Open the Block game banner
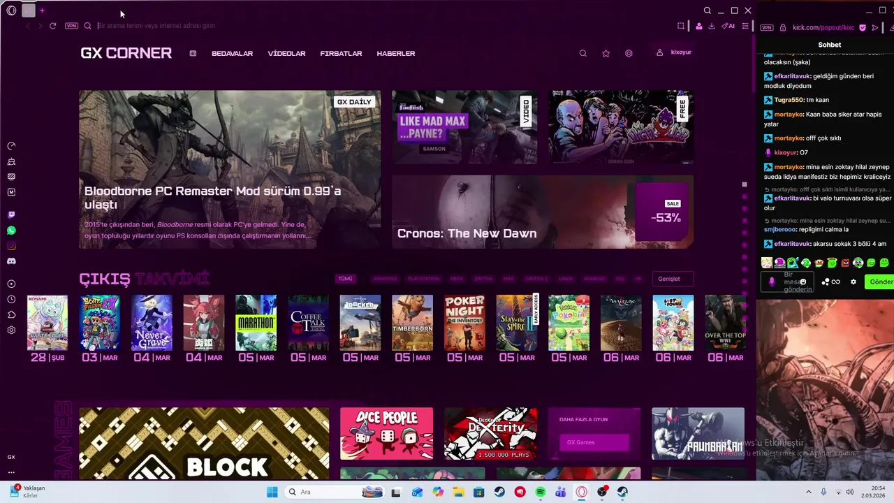This screenshot has height=503, width=894. (204, 444)
